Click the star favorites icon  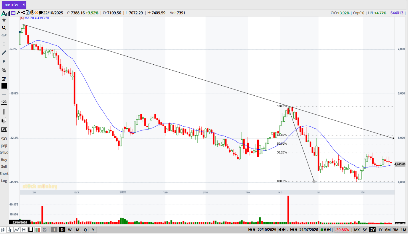[4, 20]
